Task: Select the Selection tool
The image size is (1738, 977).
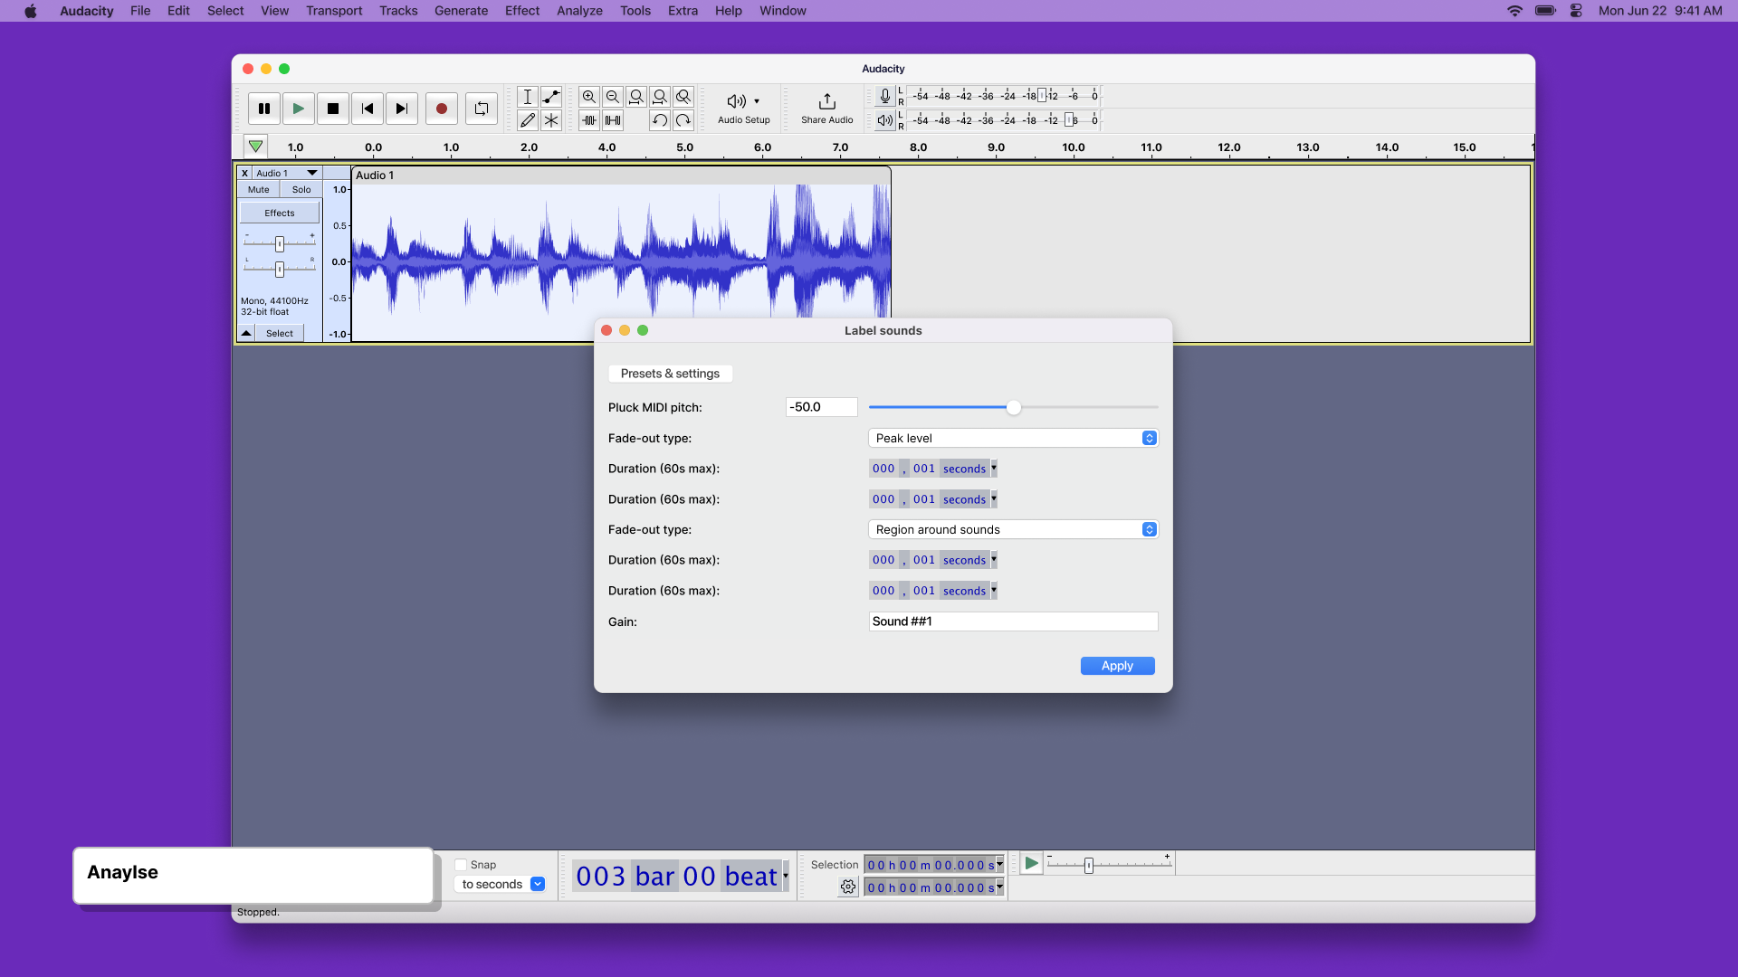Action: 528,97
